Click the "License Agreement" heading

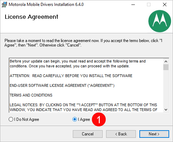coord(32,17)
